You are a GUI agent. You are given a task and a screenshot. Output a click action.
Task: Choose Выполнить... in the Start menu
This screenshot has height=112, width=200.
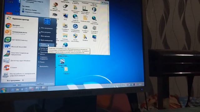point(44,66)
